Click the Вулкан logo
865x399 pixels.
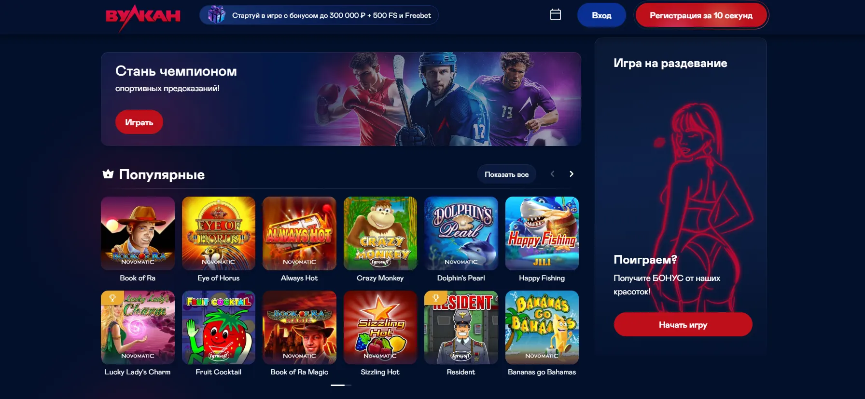(x=143, y=17)
